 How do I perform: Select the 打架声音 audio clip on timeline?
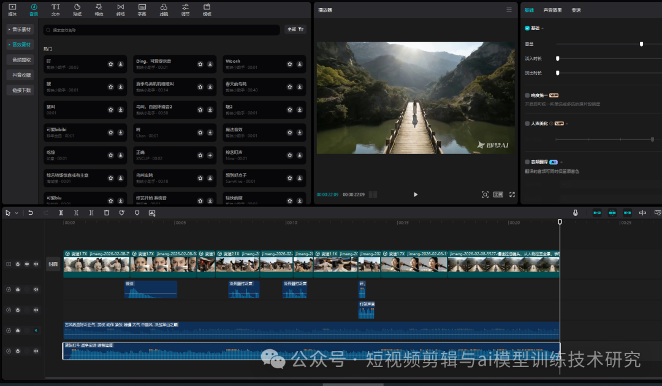pyautogui.click(x=367, y=310)
